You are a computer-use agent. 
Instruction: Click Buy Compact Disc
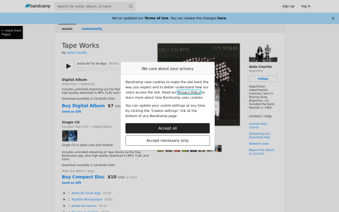tap(83, 177)
